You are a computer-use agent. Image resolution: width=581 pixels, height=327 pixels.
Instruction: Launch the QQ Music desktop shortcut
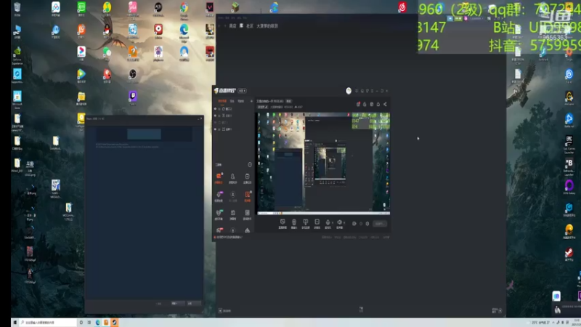(x=107, y=7)
